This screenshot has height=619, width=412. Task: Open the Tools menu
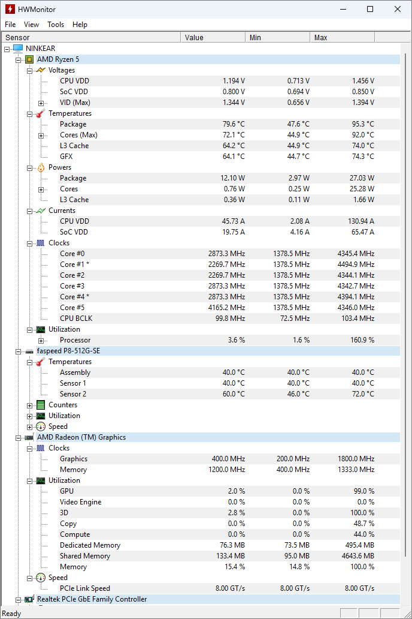(x=56, y=25)
